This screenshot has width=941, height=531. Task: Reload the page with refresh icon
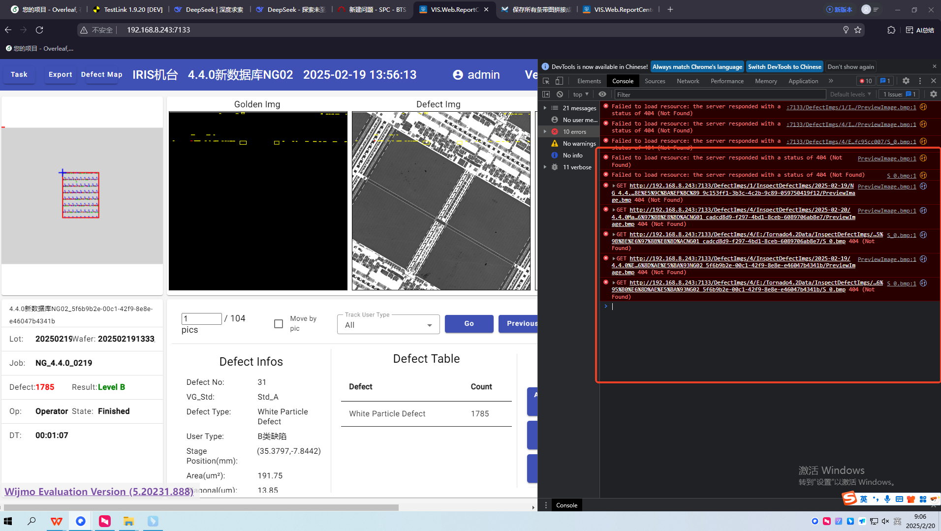click(39, 30)
